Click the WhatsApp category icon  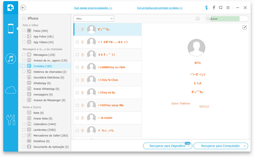tap(29, 83)
